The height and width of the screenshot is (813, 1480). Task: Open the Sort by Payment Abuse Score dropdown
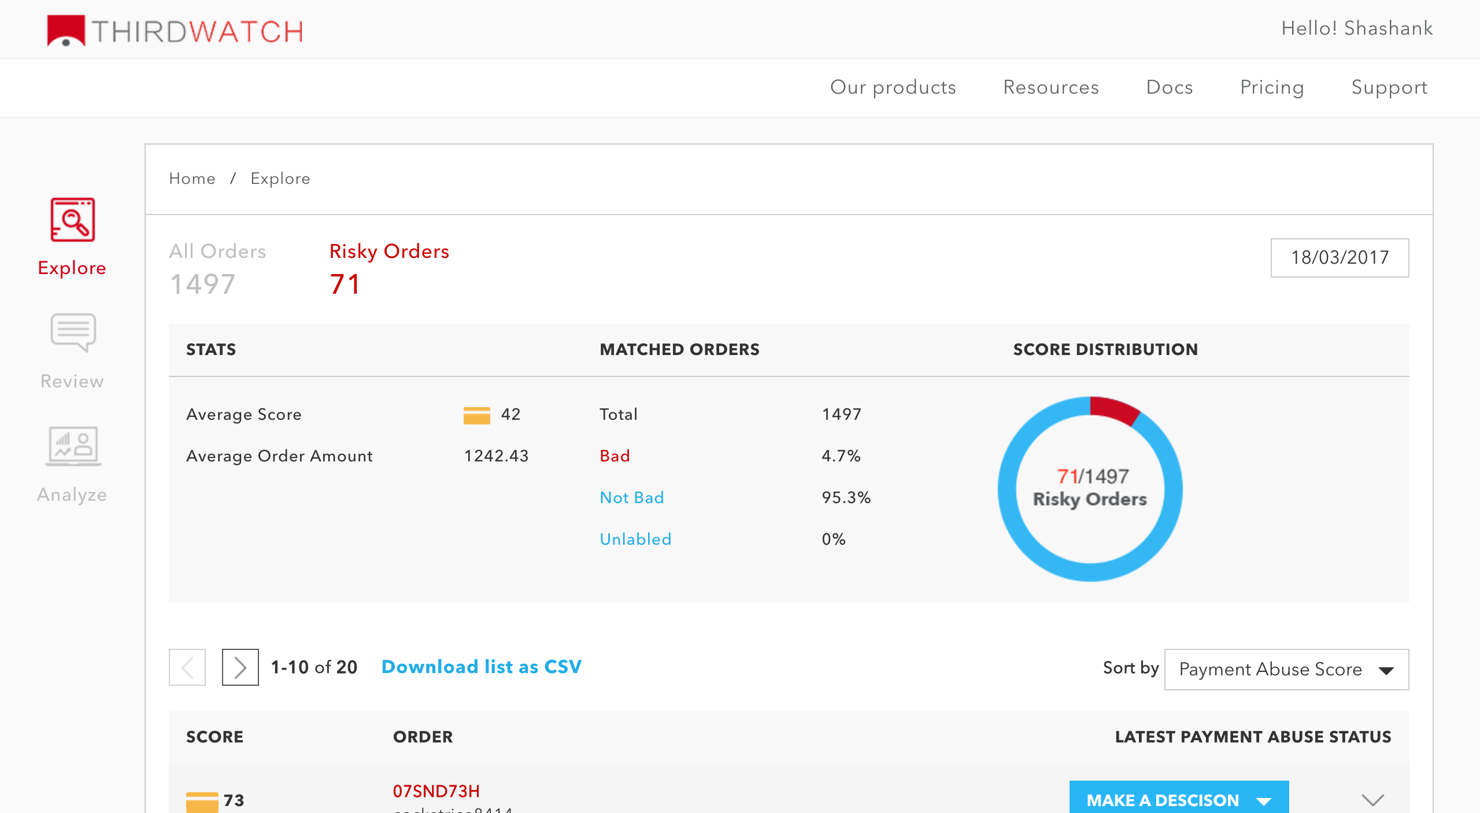click(1286, 670)
